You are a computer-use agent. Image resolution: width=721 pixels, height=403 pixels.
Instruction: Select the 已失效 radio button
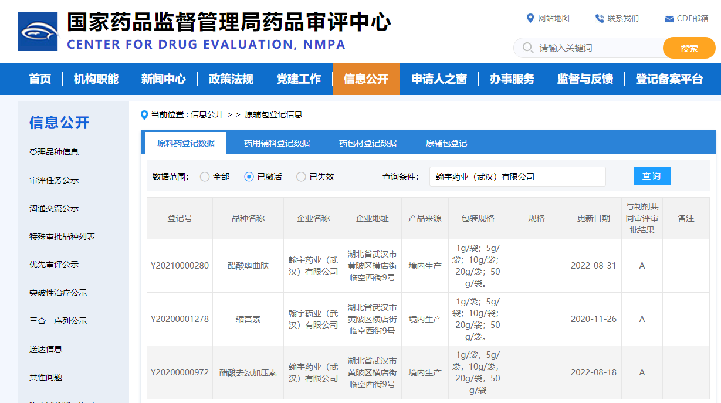[301, 176]
